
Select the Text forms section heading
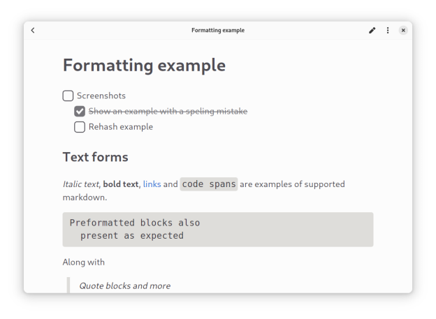95,157
